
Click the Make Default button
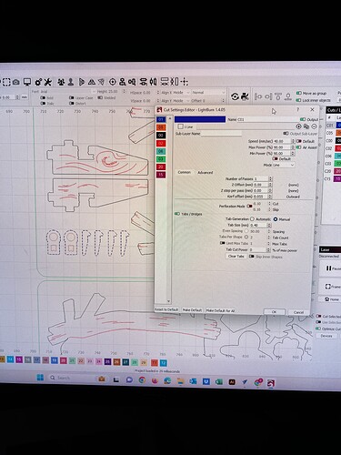pyautogui.click(x=192, y=310)
